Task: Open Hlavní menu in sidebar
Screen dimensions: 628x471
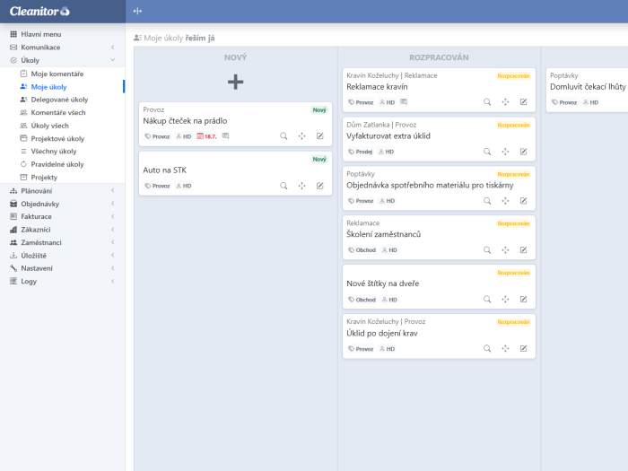Action: (x=40, y=34)
